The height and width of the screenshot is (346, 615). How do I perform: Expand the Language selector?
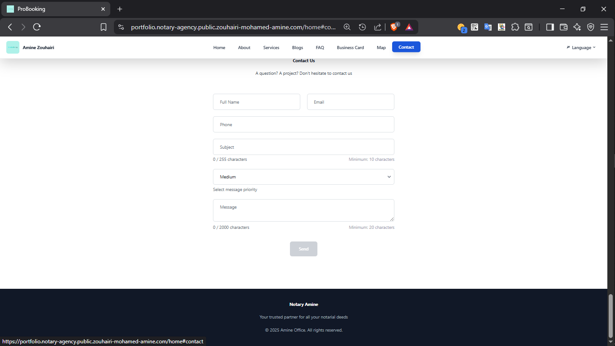(x=581, y=47)
